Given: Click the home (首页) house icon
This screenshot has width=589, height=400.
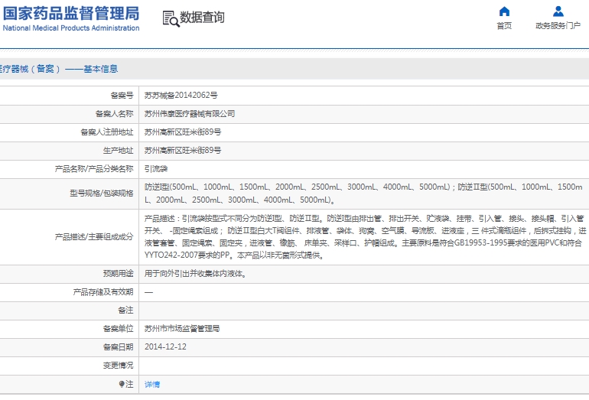Looking at the screenshot, I should (x=504, y=11).
